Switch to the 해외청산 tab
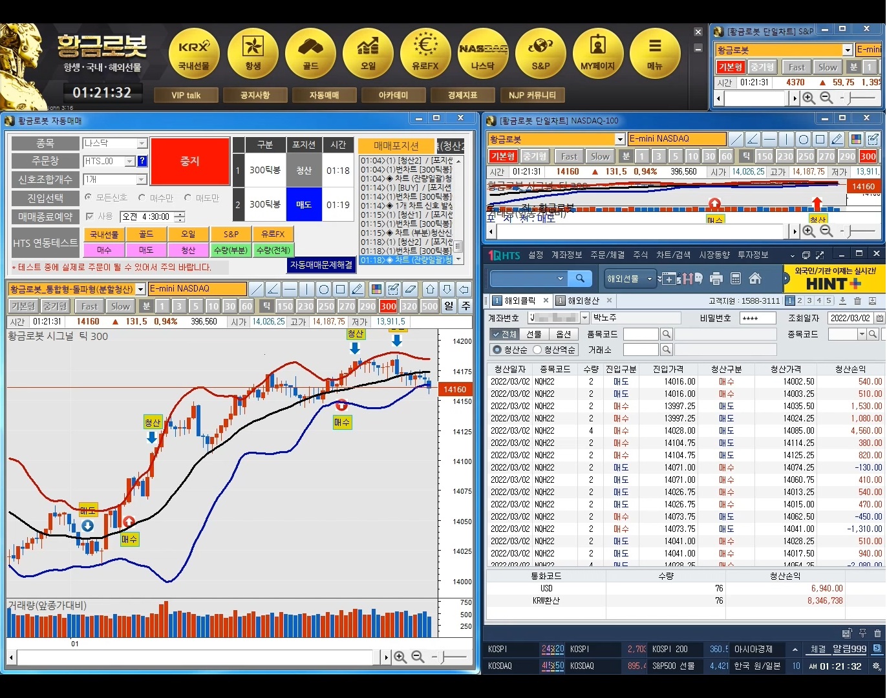This screenshot has width=887, height=698. pos(584,301)
